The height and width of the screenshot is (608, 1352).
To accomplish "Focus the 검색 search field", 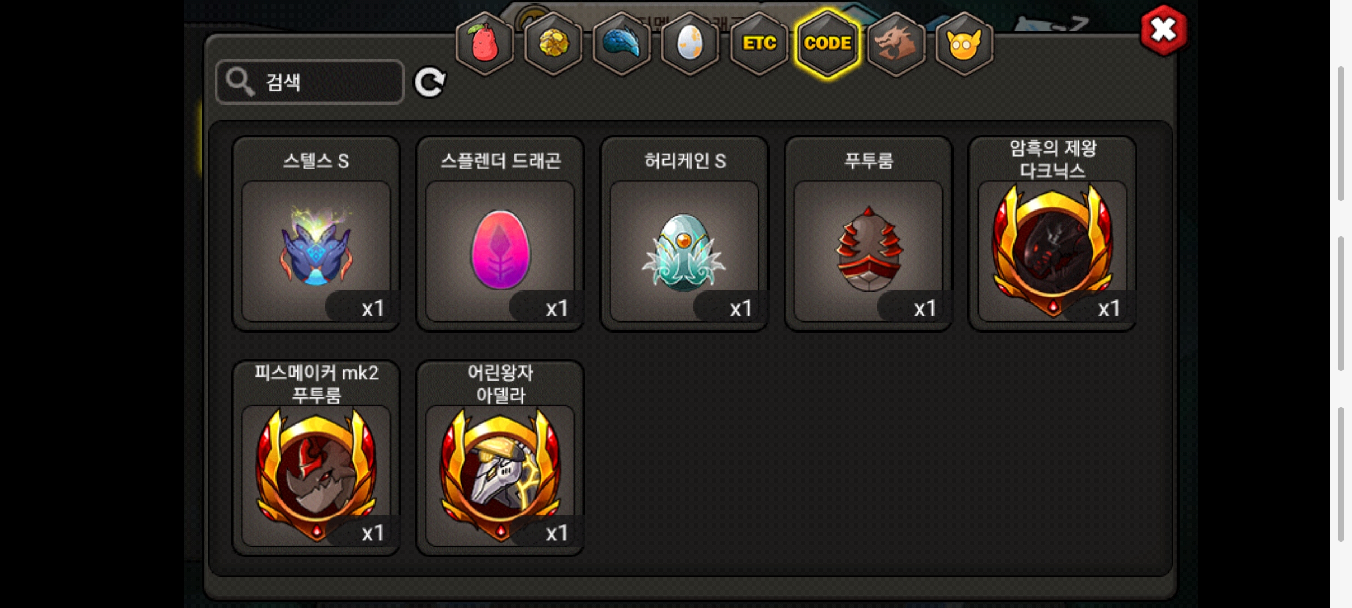I will pyautogui.click(x=310, y=82).
